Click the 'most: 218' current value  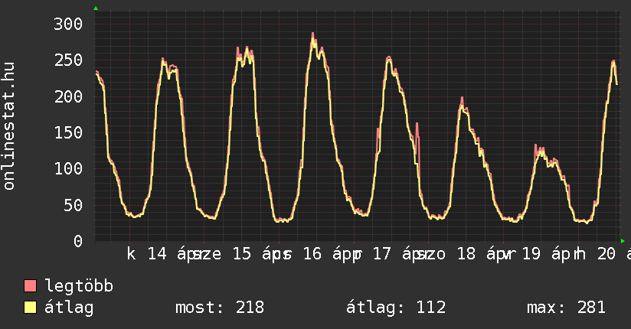[x=220, y=308]
